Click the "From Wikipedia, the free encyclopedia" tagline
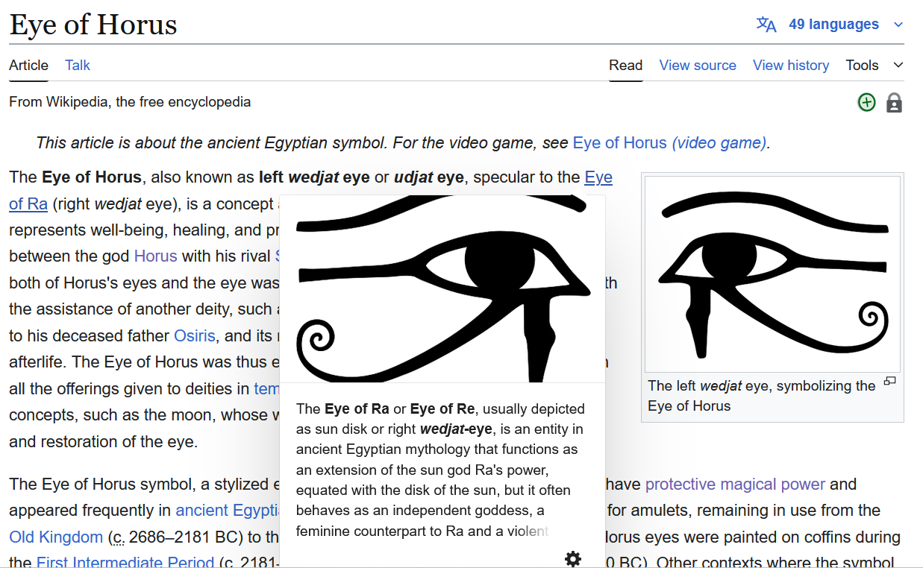The image size is (923, 568). pos(130,102)
